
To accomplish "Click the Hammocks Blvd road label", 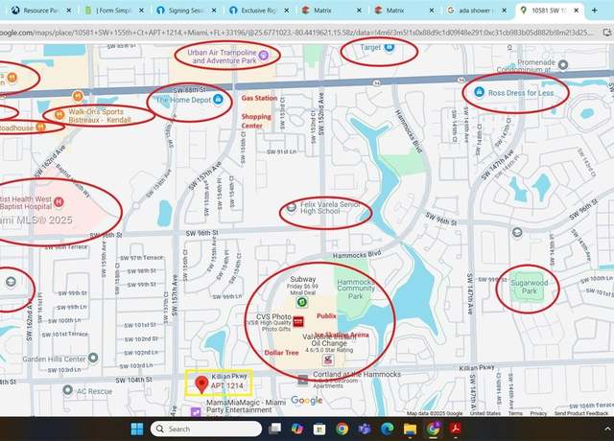I will (355, 255).
